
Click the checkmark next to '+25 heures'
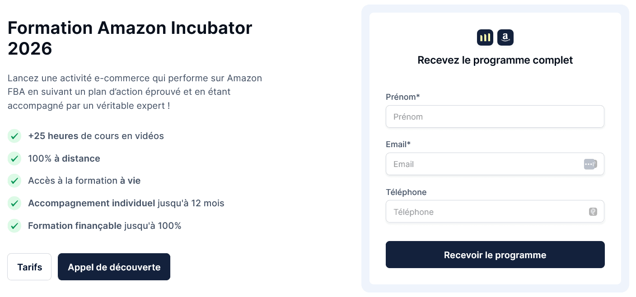pos(14,136)
